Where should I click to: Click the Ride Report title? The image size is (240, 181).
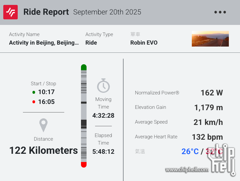(x=46, y=12)
